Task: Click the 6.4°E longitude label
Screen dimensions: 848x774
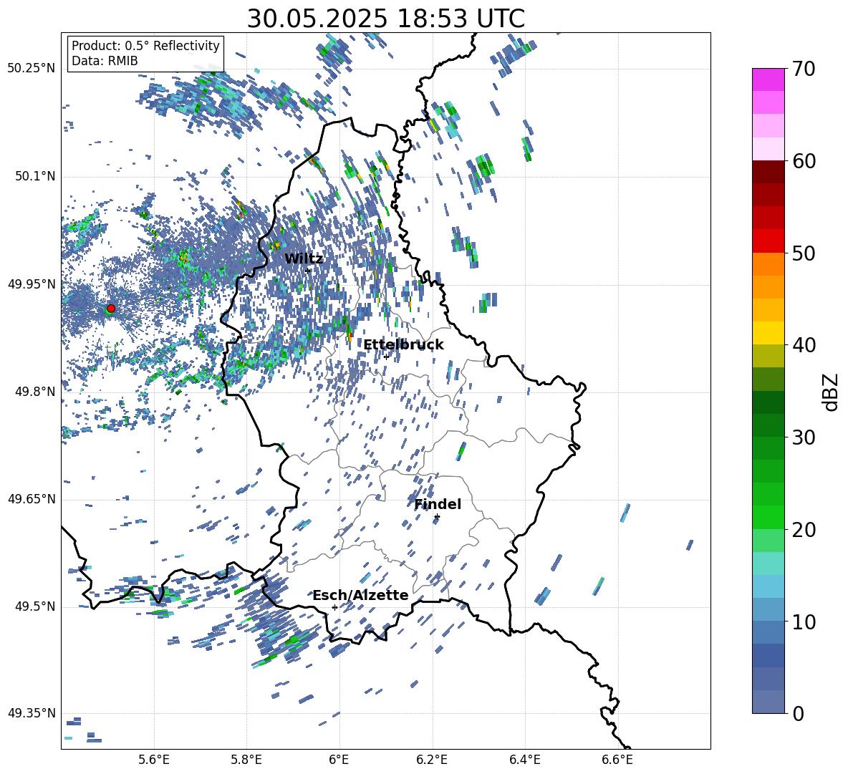Action: point(524,760)
